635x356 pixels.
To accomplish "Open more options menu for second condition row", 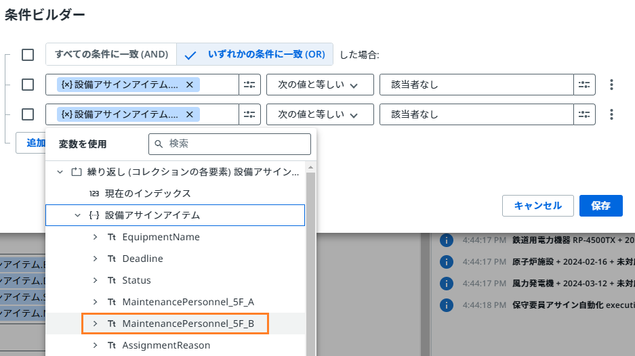I will (611, 114).
